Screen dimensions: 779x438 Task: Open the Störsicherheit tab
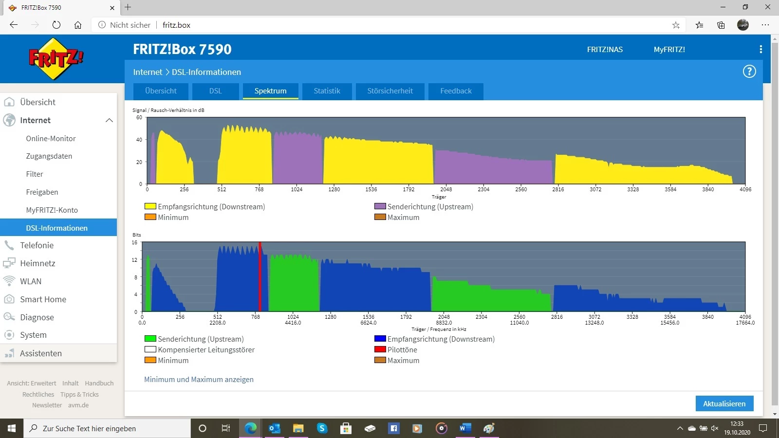[390, 91]
